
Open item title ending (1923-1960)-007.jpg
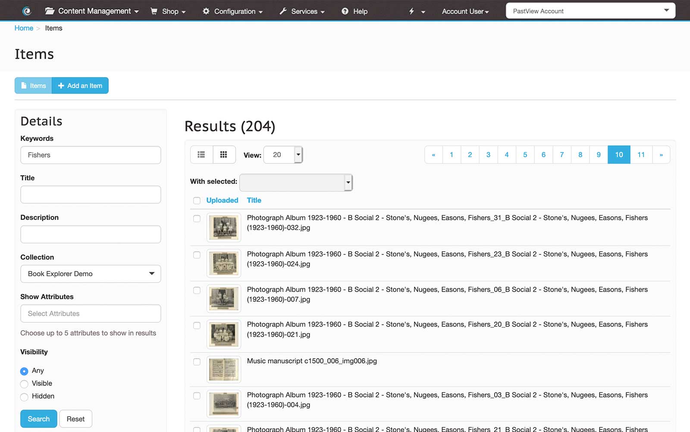coord(447,294)
